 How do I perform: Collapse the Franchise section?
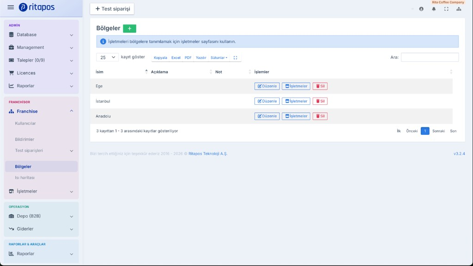[x=41, y=111]
